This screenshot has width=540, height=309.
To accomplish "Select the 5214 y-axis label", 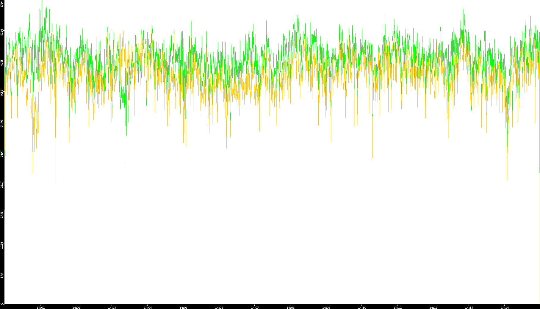I will pos(2,32).
